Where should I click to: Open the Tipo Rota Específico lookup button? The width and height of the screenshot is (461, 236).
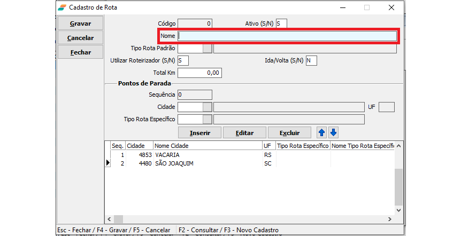[x=208, y=119]
